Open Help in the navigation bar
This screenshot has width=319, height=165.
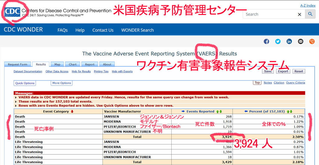(80, 30)
